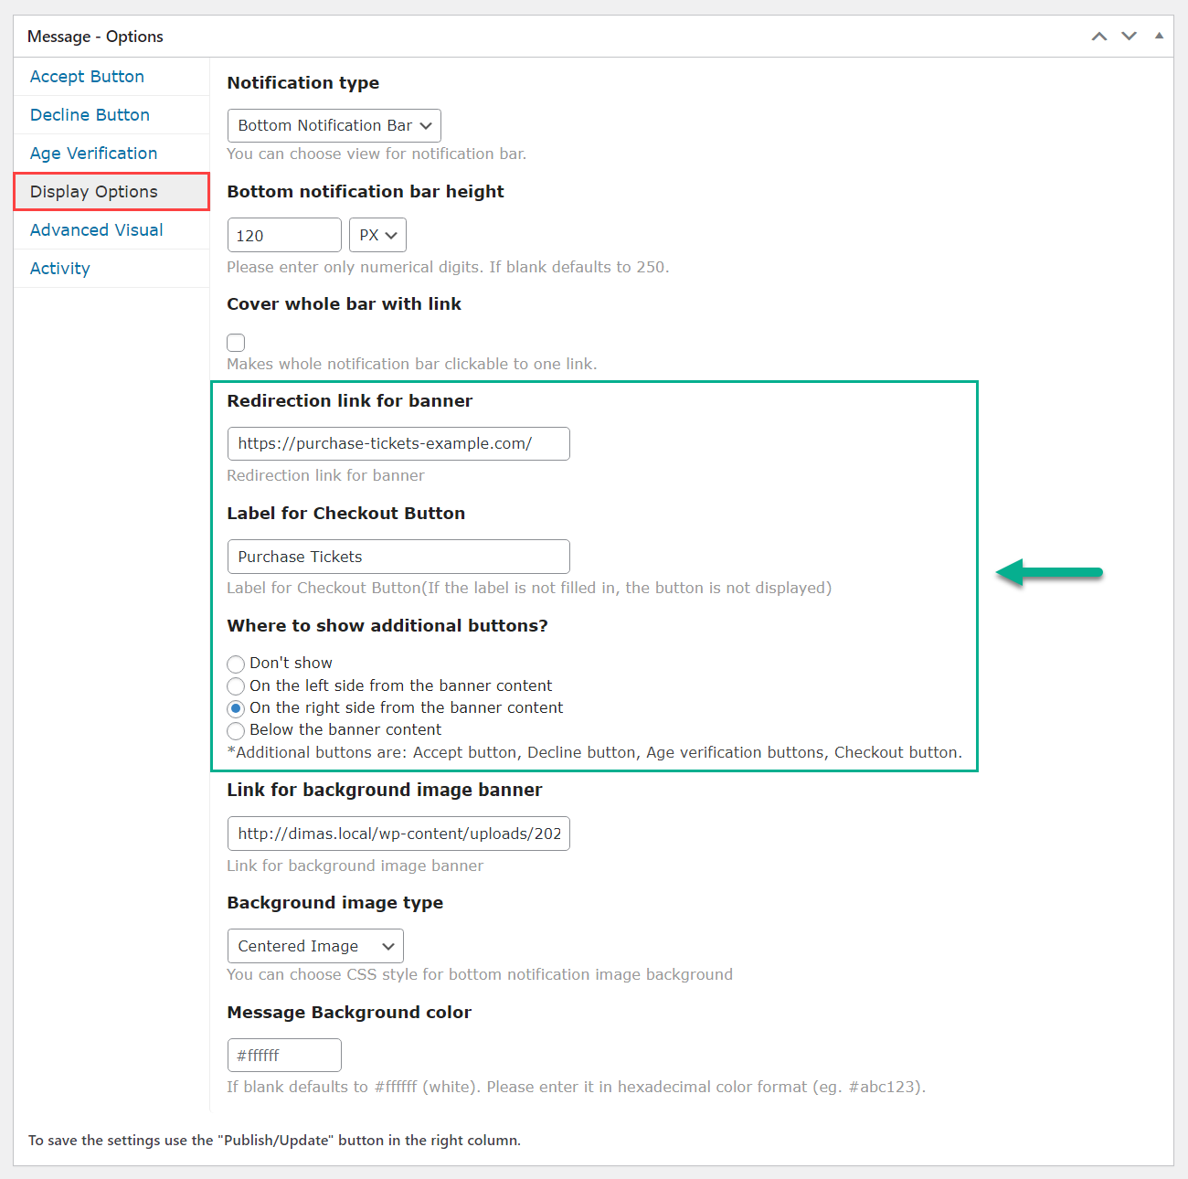Go to Advanced Visual tab

click(96, 230)
